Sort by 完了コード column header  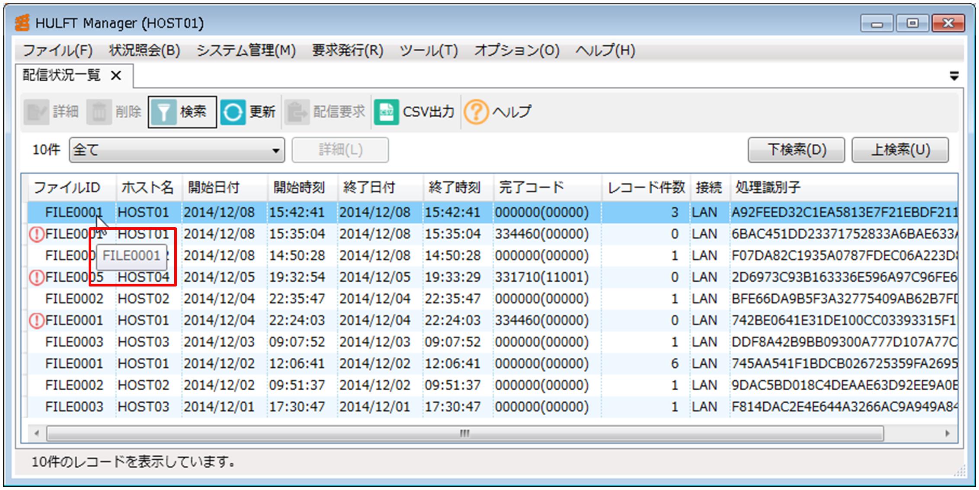click(547, 188)
